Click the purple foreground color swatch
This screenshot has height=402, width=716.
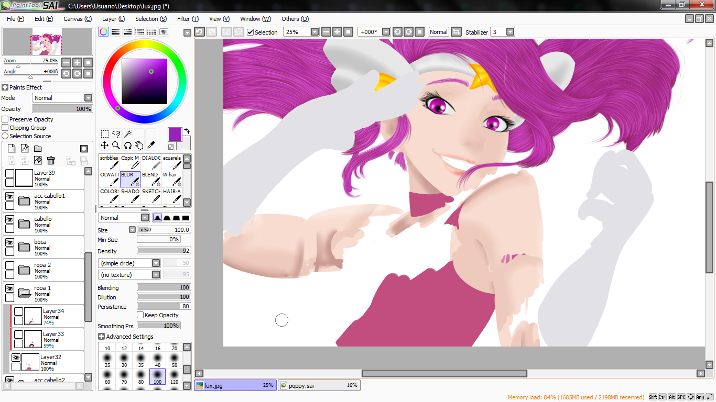[x=175, y=134]
